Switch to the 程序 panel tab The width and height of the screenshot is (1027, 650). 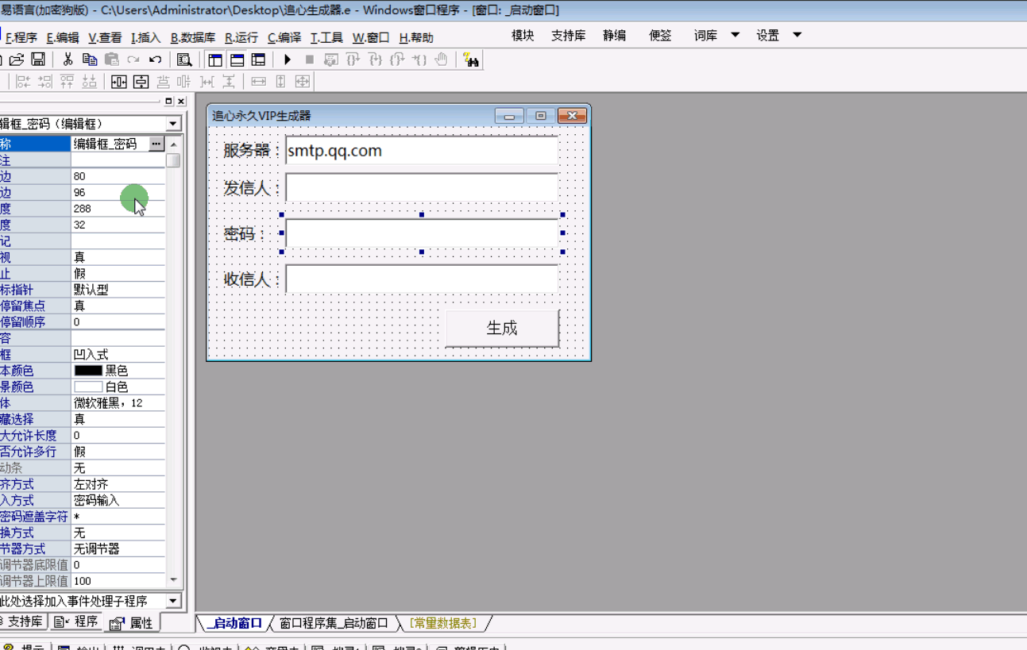[77, 621]
